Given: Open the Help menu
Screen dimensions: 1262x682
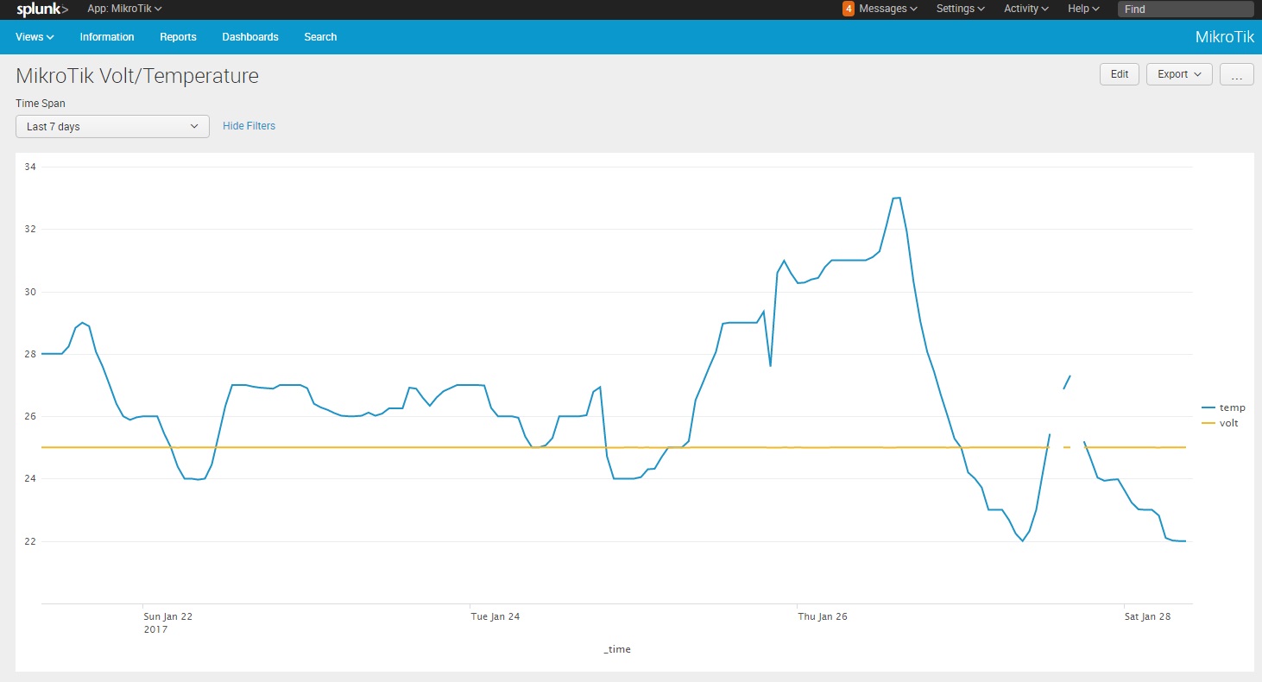Looking at the screenshot, I should tap(1083, 9).
